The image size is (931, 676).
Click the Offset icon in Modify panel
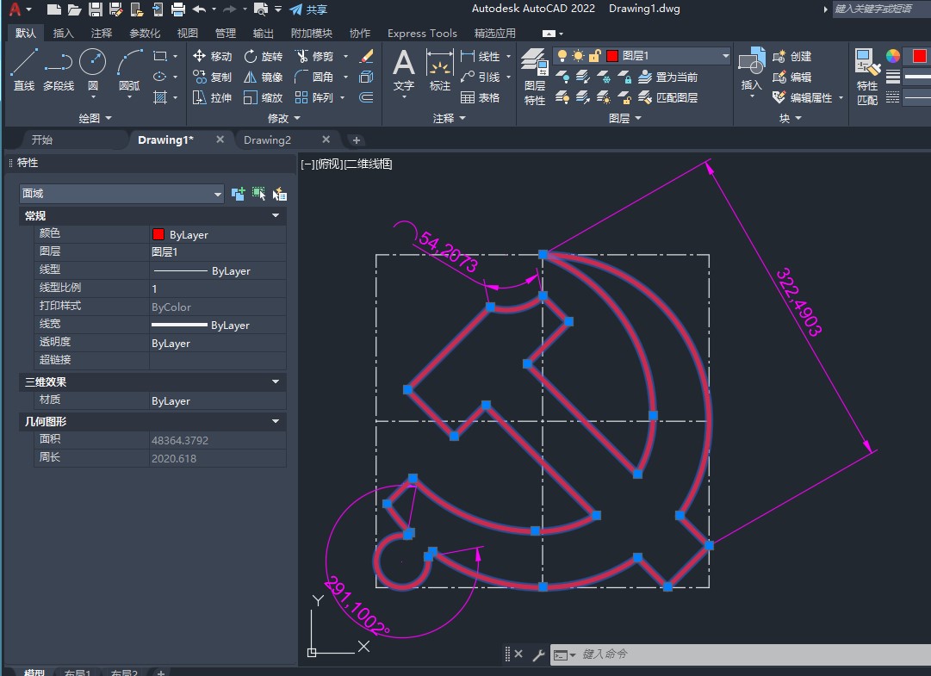pyautogui.click(x=366, y=97)
